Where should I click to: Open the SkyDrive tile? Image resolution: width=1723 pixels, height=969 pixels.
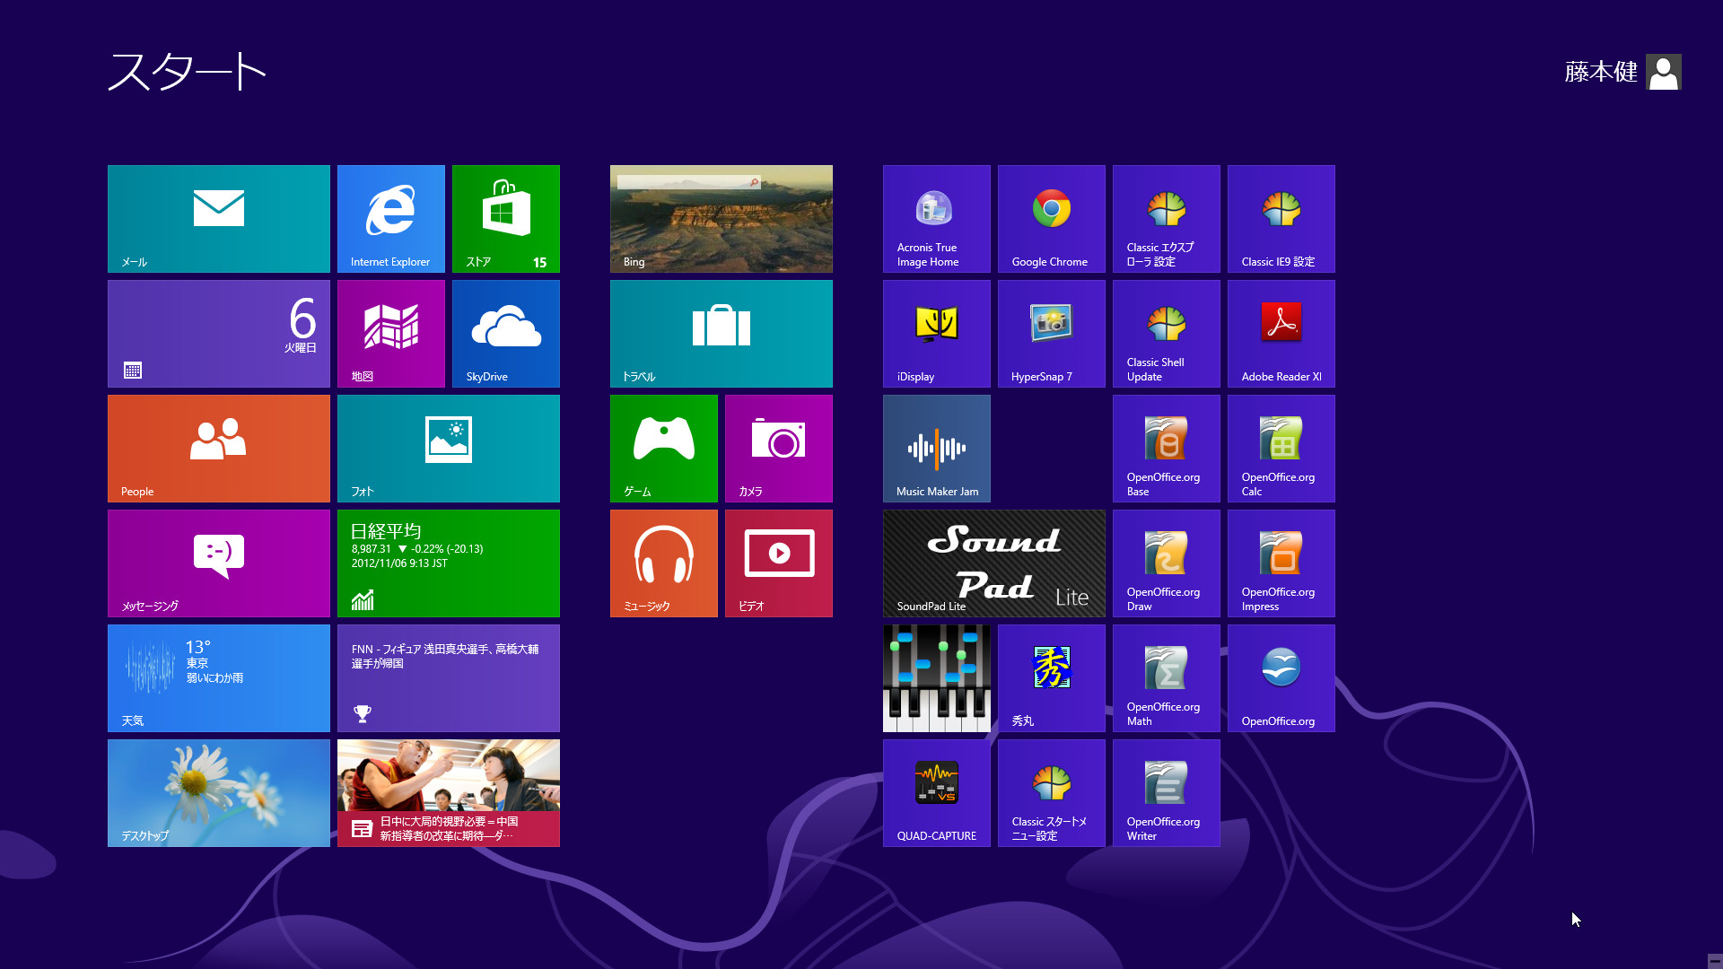point(506,334)
